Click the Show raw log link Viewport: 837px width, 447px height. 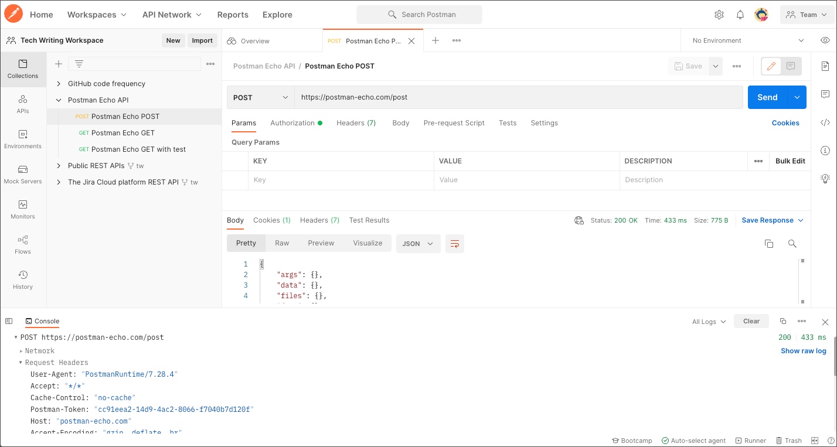pyautogui.click(x=804, y=351)
